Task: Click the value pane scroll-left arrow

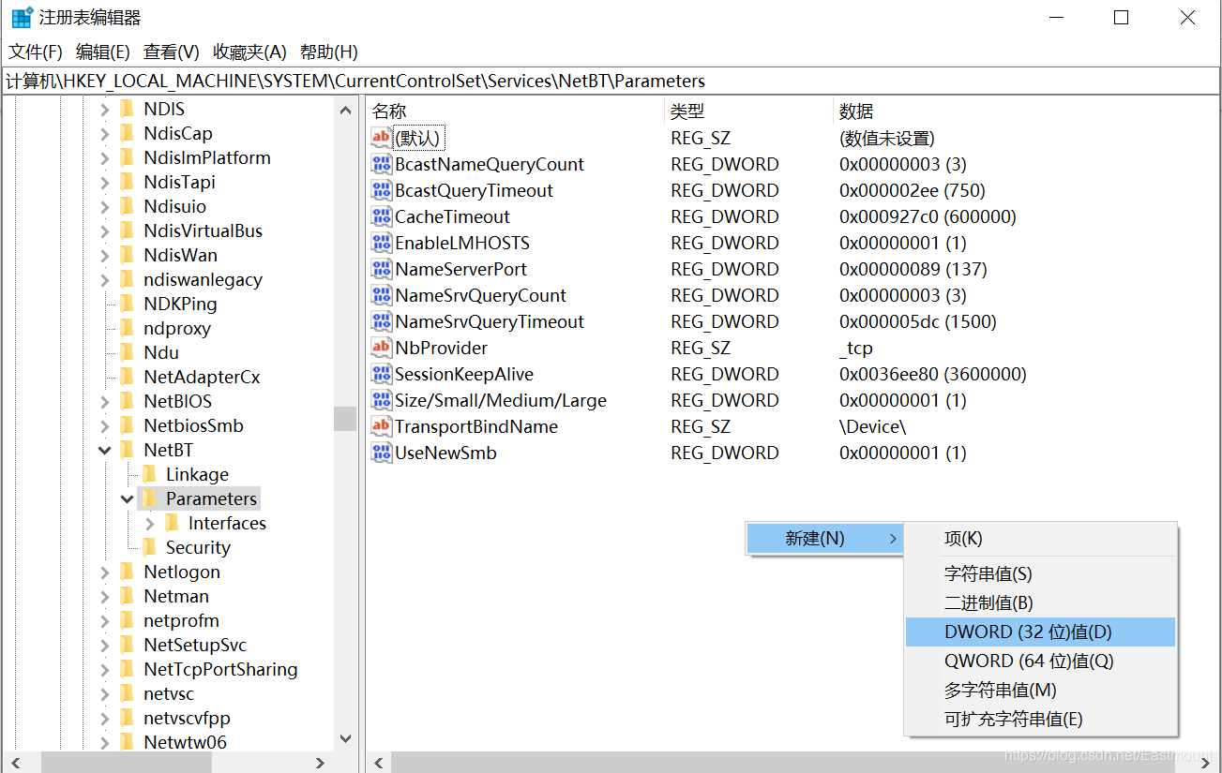Action: click(x=379, y=763)
